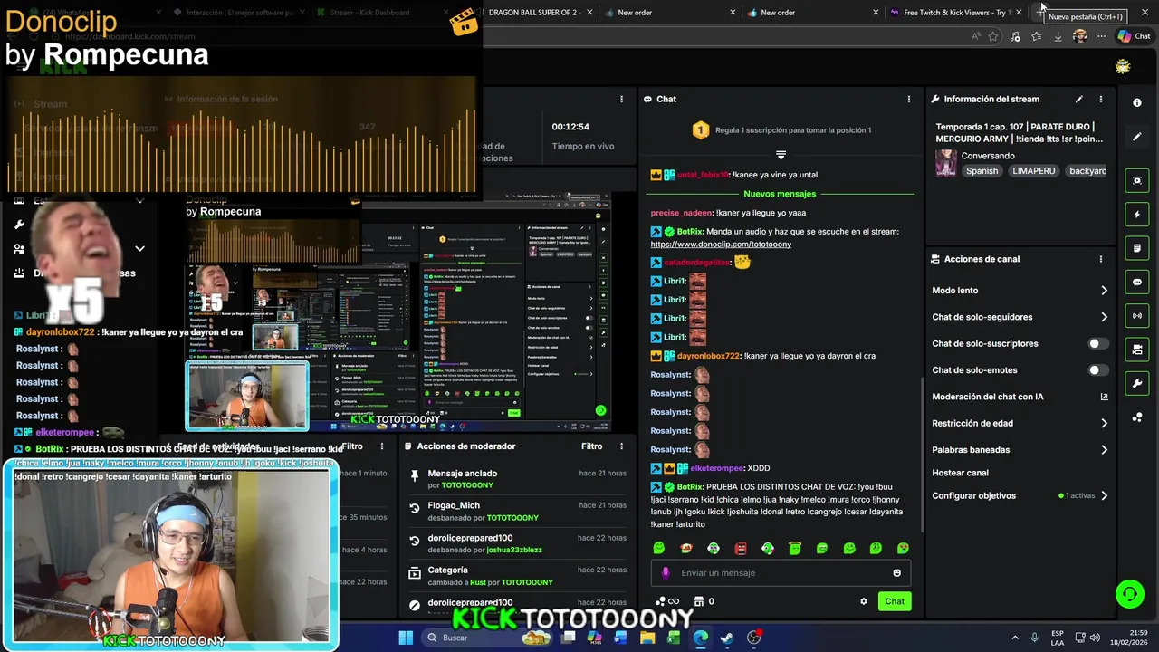The width and height of the screenshot is (1159, 652).
Task: Open Información del stream three-dot menu
Action: (1101, 99)
